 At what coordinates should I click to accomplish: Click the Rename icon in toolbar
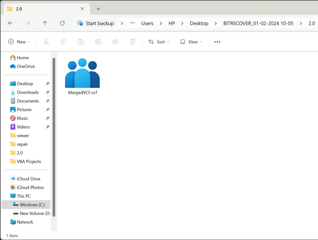(x=98, y=42)
